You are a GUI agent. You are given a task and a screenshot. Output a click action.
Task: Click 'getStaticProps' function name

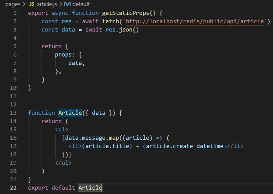[126, 13]
